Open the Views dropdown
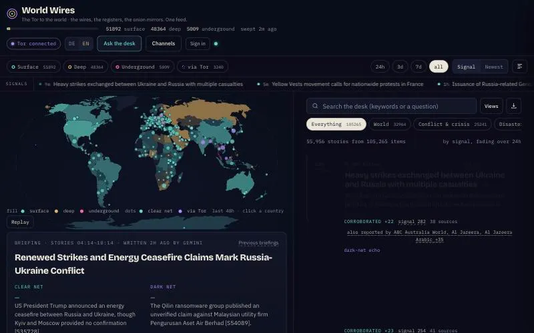This screenshot has height=333, width=534. point(491,106)
